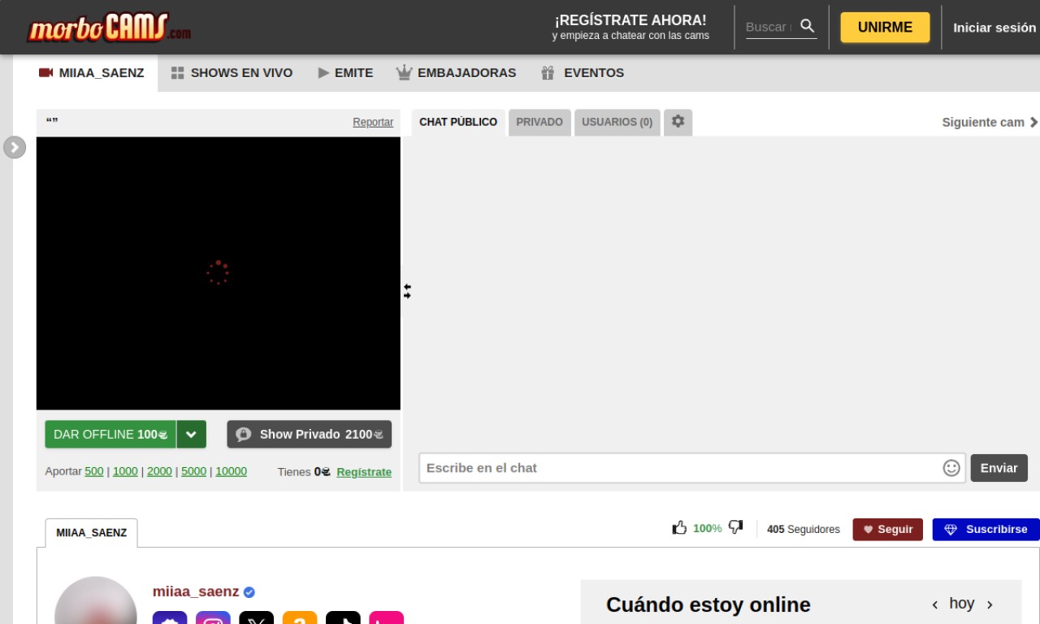Open the pink last social icon
1040x624 pixels.
pos(386,618)
